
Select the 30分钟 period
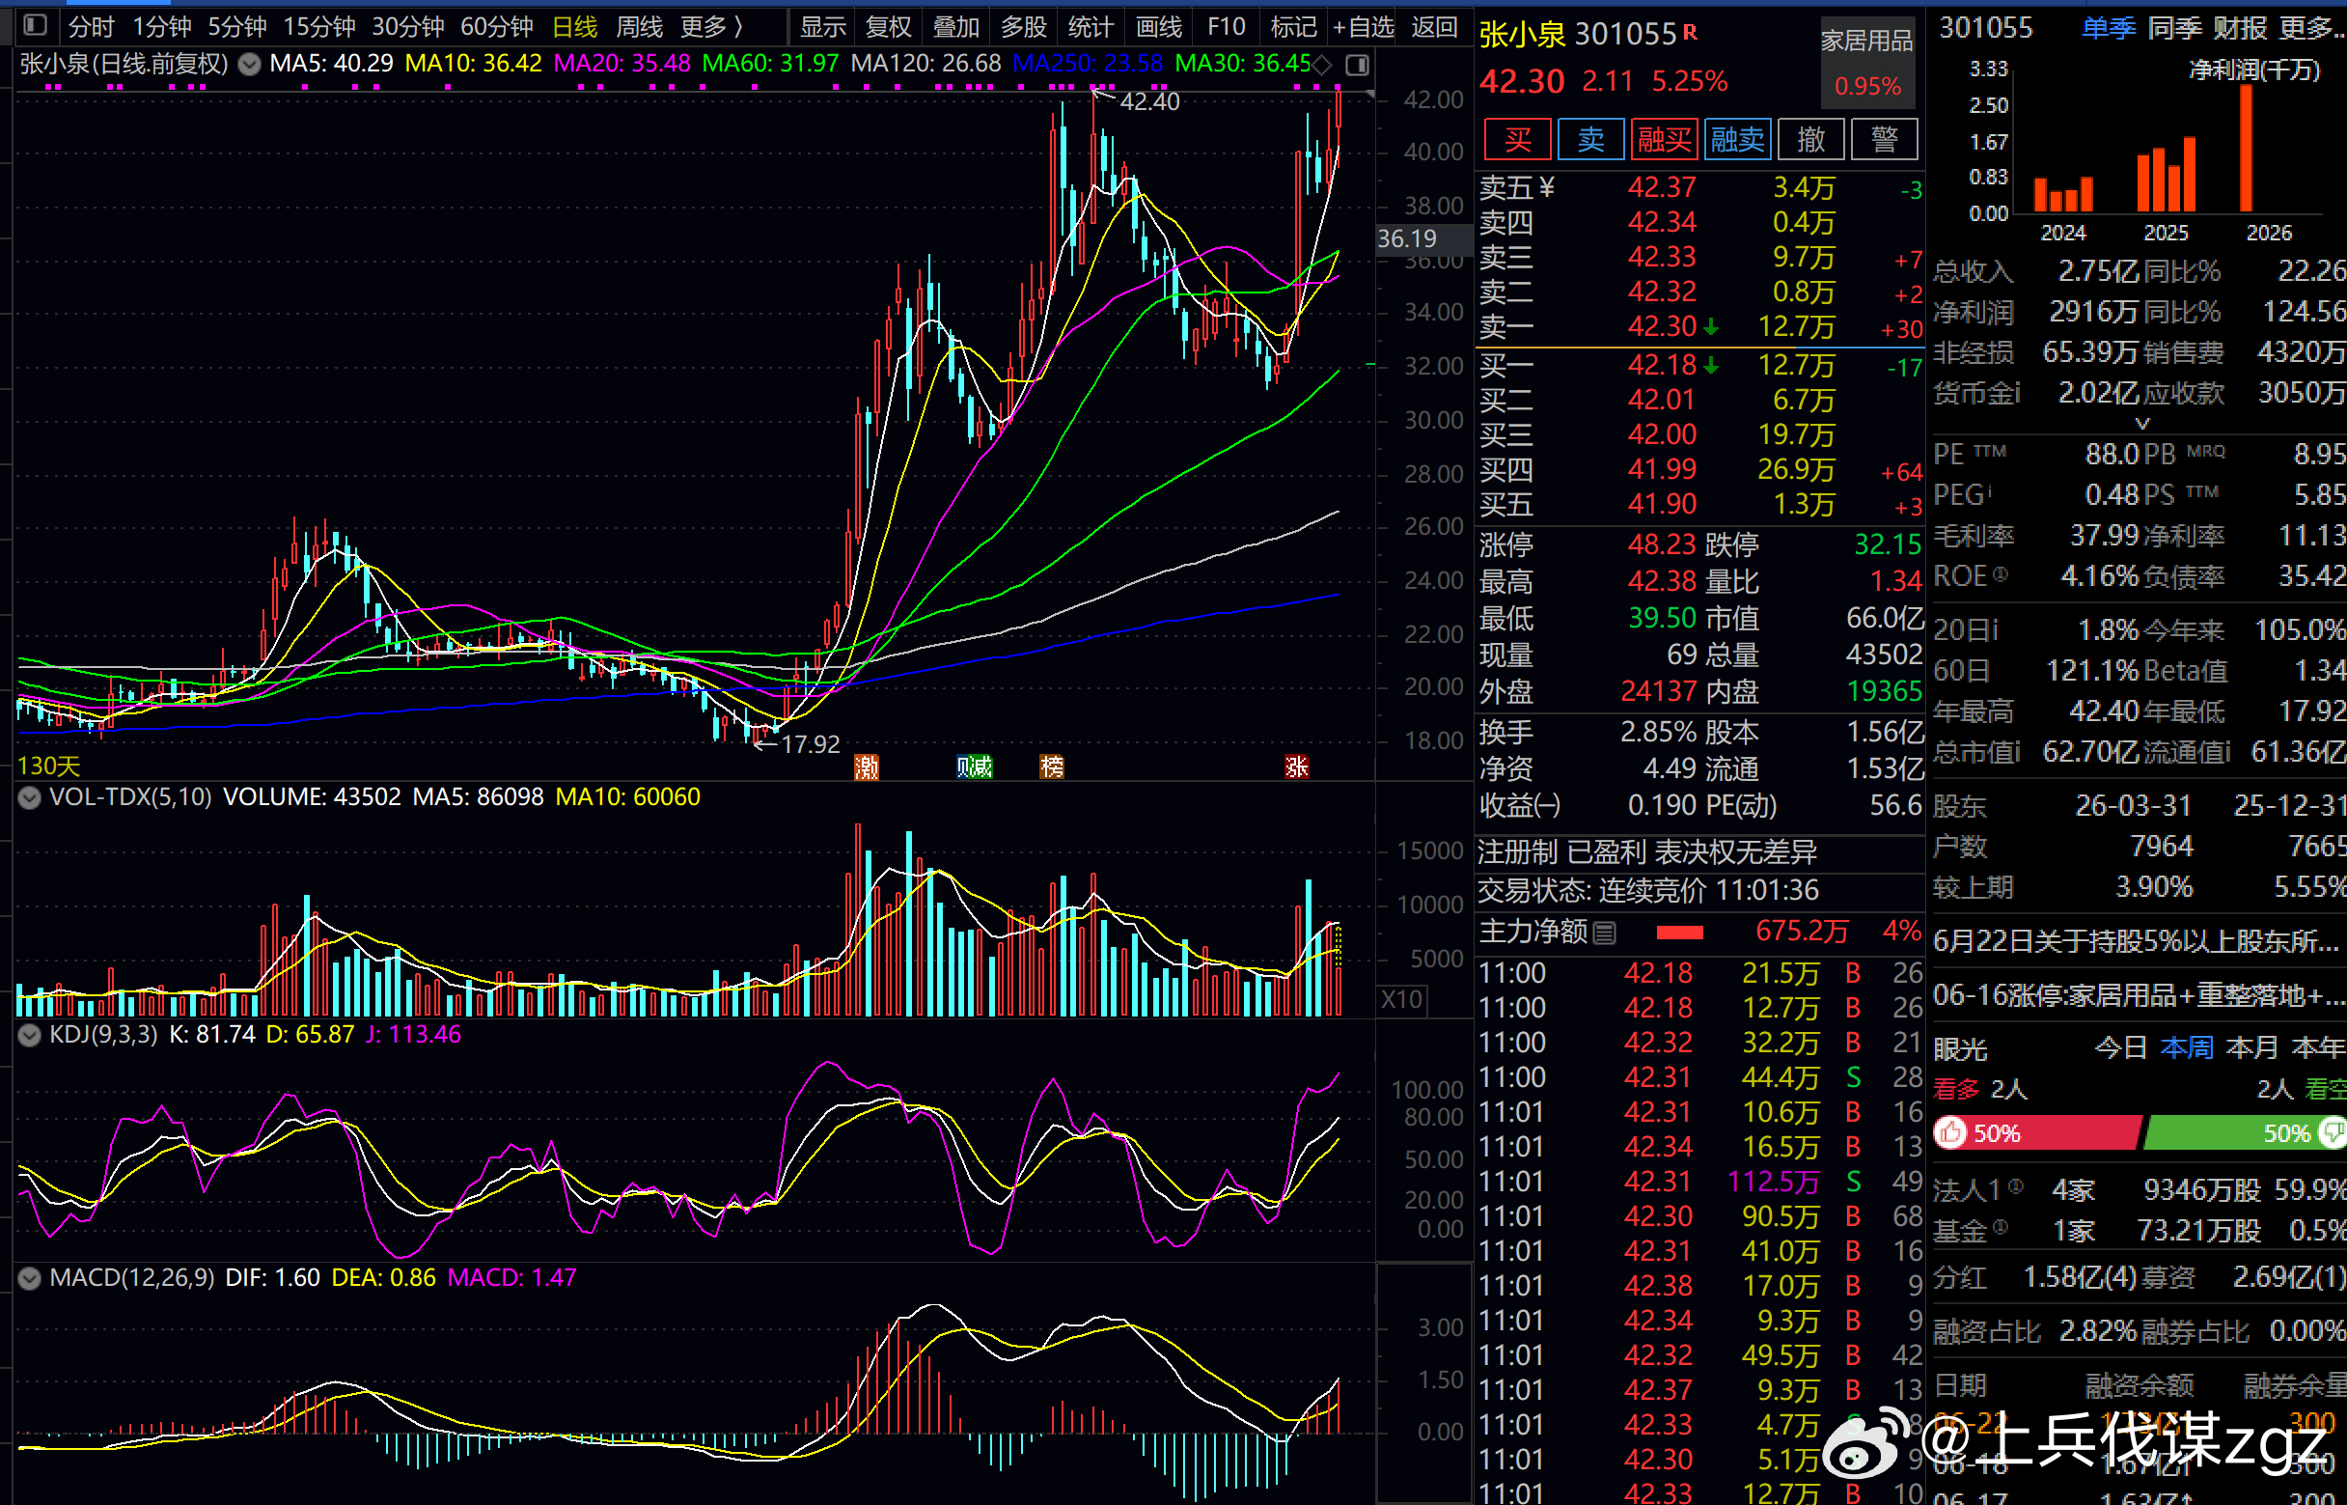(408, 26)
